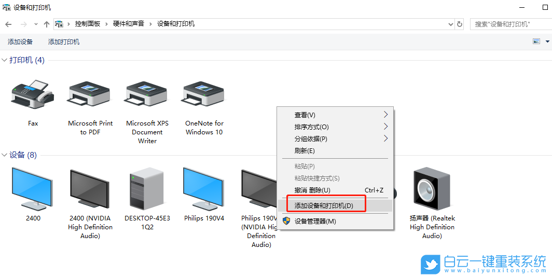Choose 撤消 删除(U) in the context menu
Image resolution: width=552 pixels, height=277 pixels.
[x=336, y=190]
